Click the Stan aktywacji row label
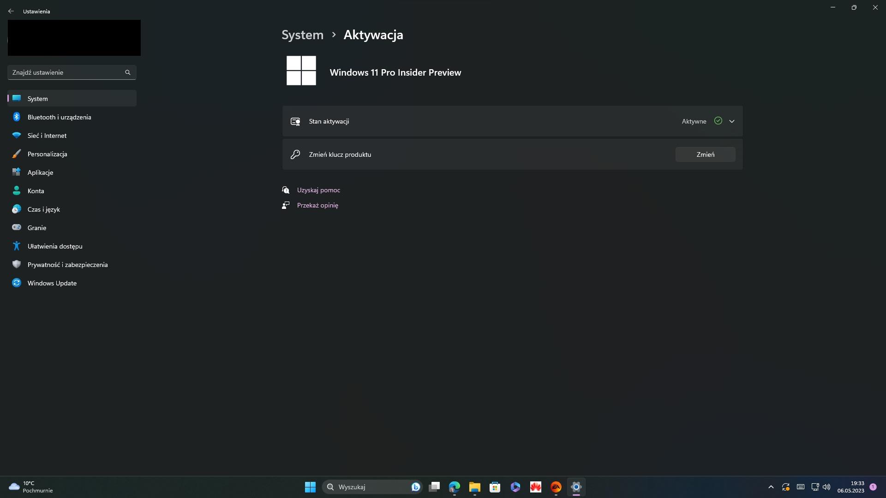 click(x=329, y=121)
